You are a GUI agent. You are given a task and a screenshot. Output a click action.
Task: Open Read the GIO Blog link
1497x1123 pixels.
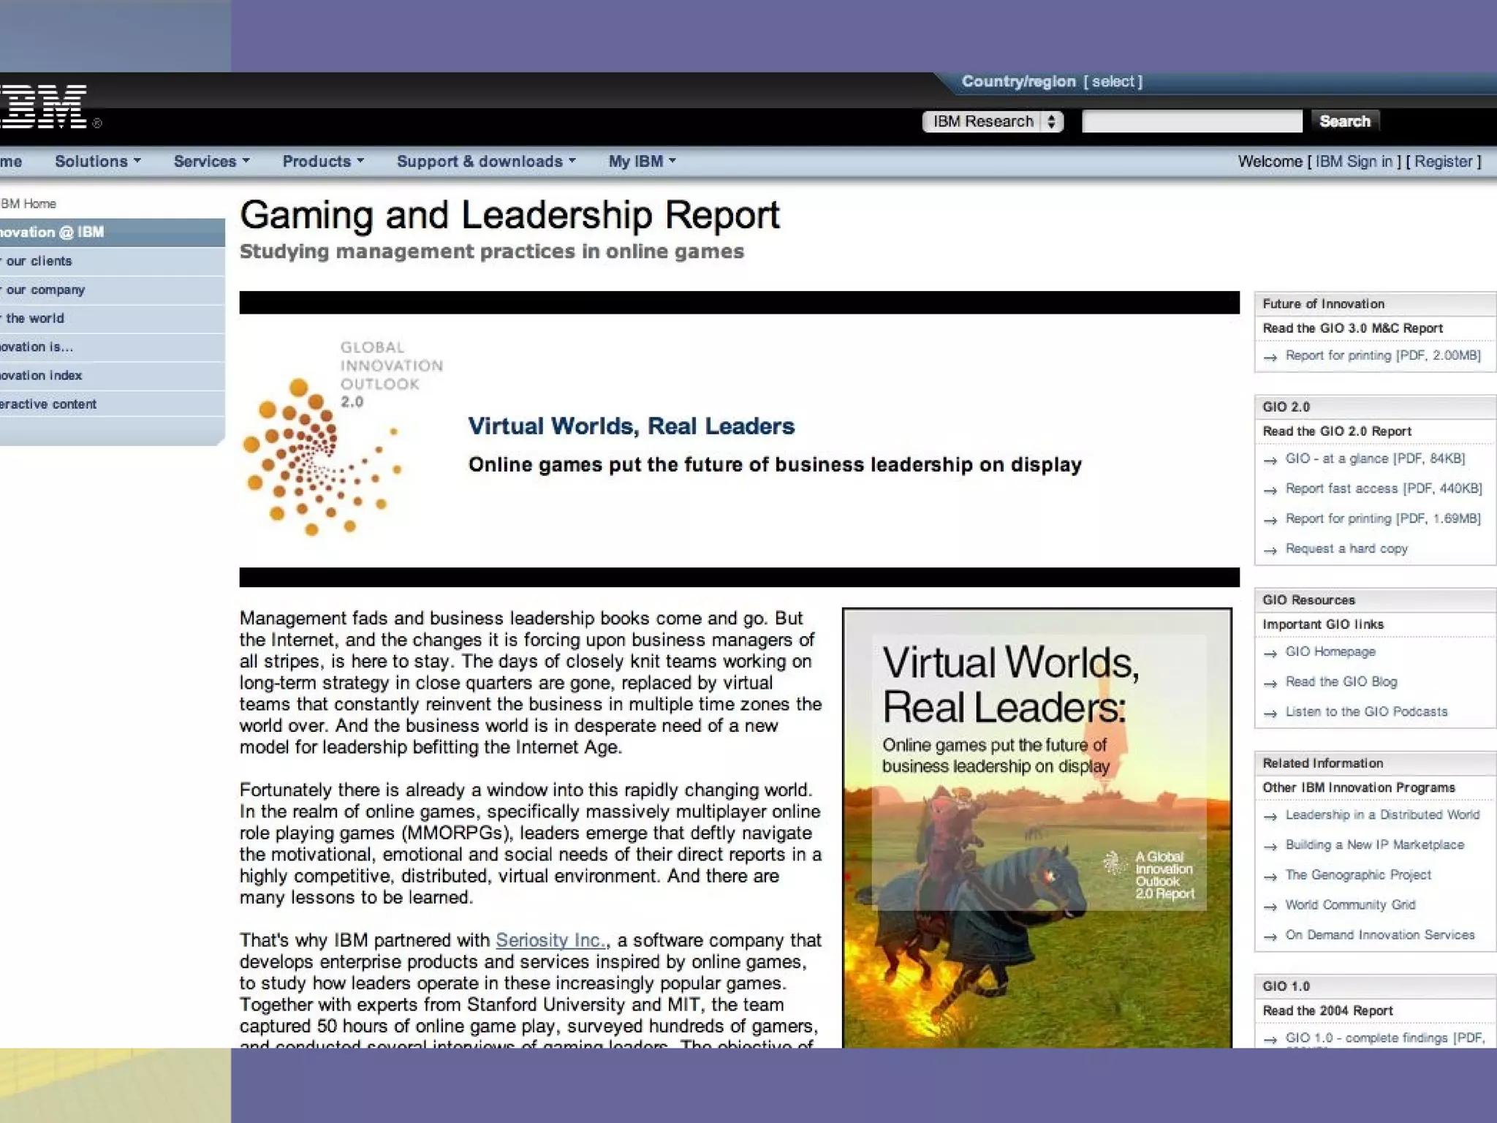coord(1341,681)
